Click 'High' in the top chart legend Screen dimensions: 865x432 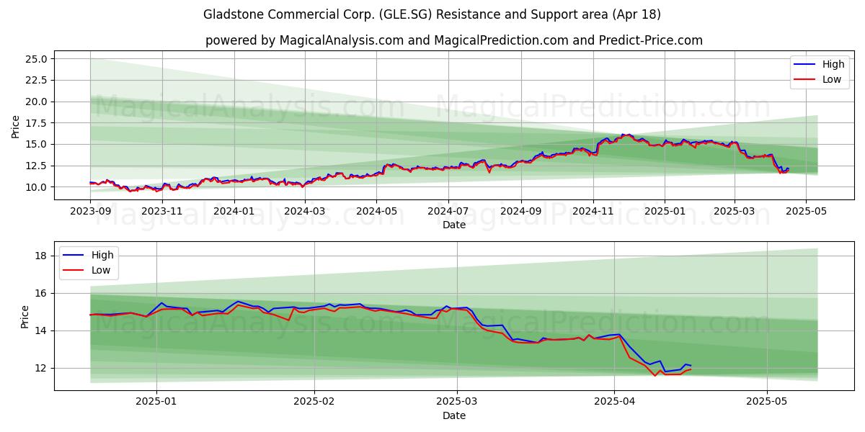833,65
